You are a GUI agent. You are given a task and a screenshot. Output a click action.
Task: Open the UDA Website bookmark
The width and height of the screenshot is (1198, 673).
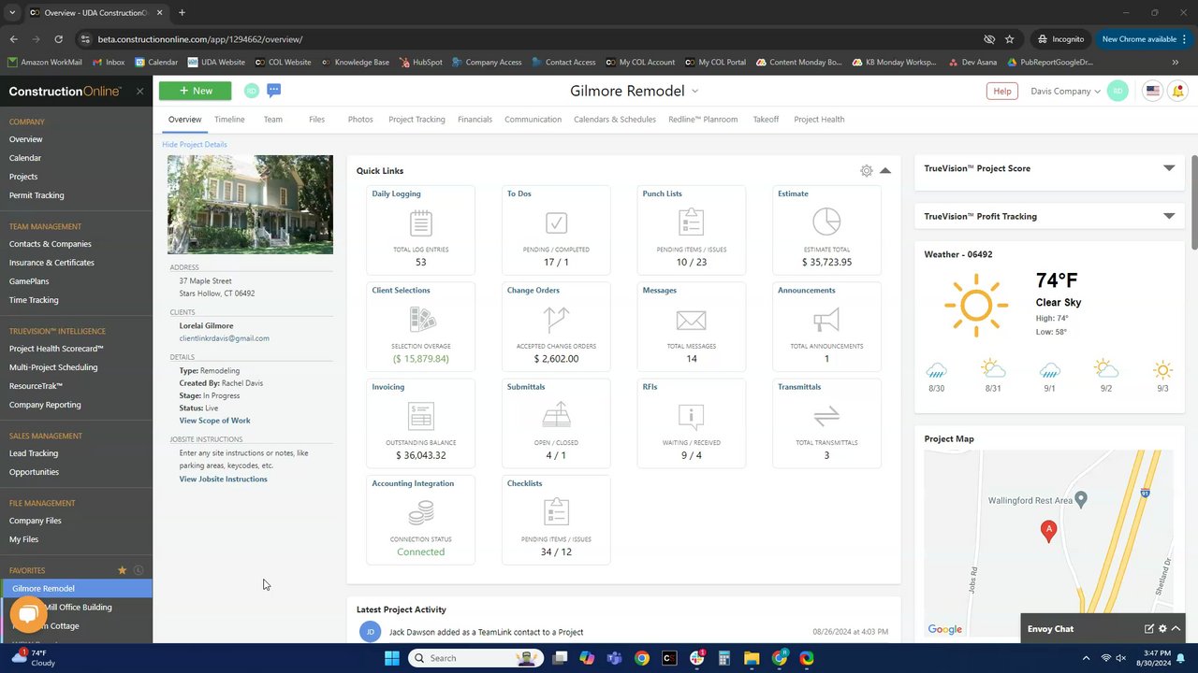tap(216, 63)
